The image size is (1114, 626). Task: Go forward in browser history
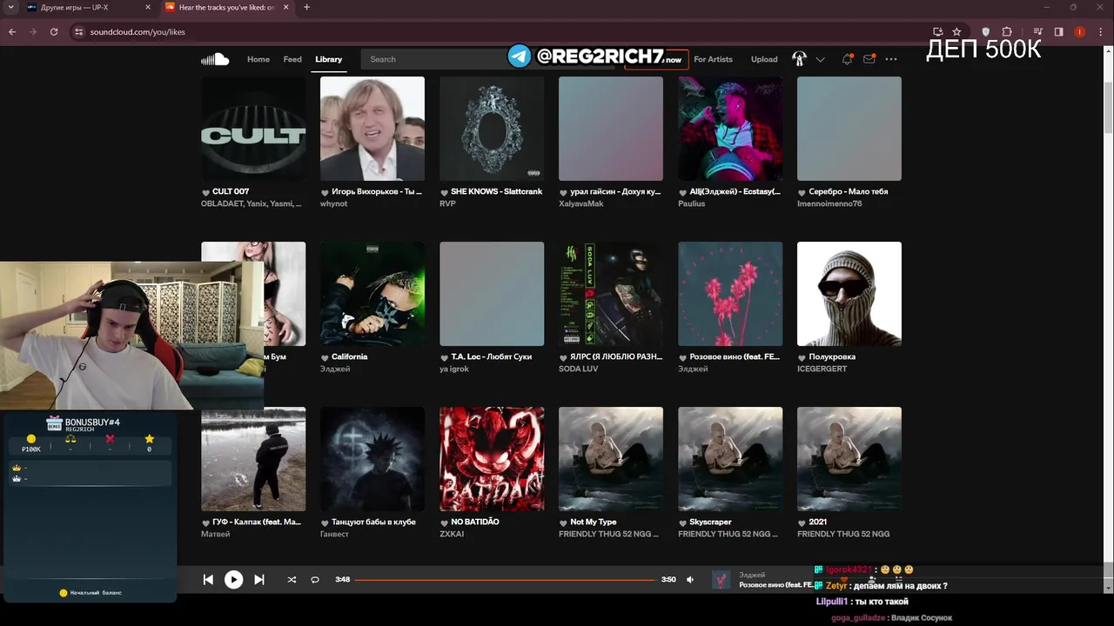tap(33, 32)
